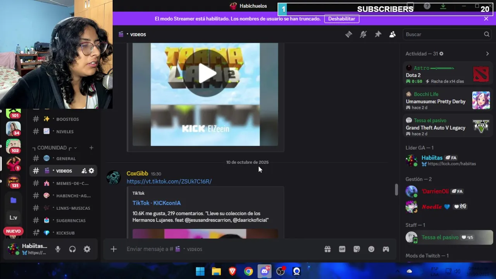This screenshot has height=279, width=496.
Task: Click the search magnifier icon
Action: pyautogui.click(x=487, y=34)
